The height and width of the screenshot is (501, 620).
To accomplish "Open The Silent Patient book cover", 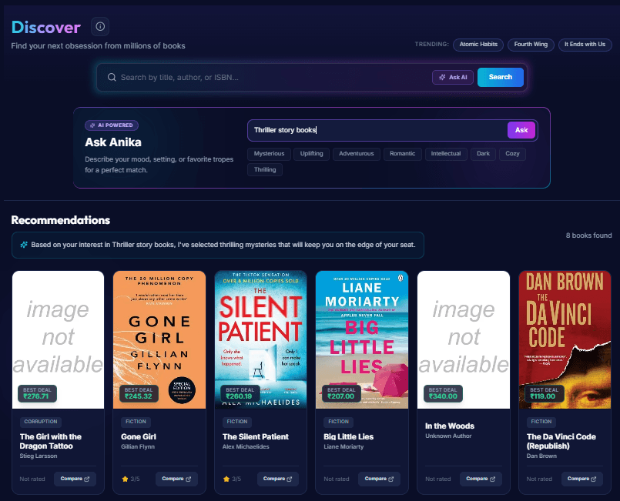I will pos(261,339).
